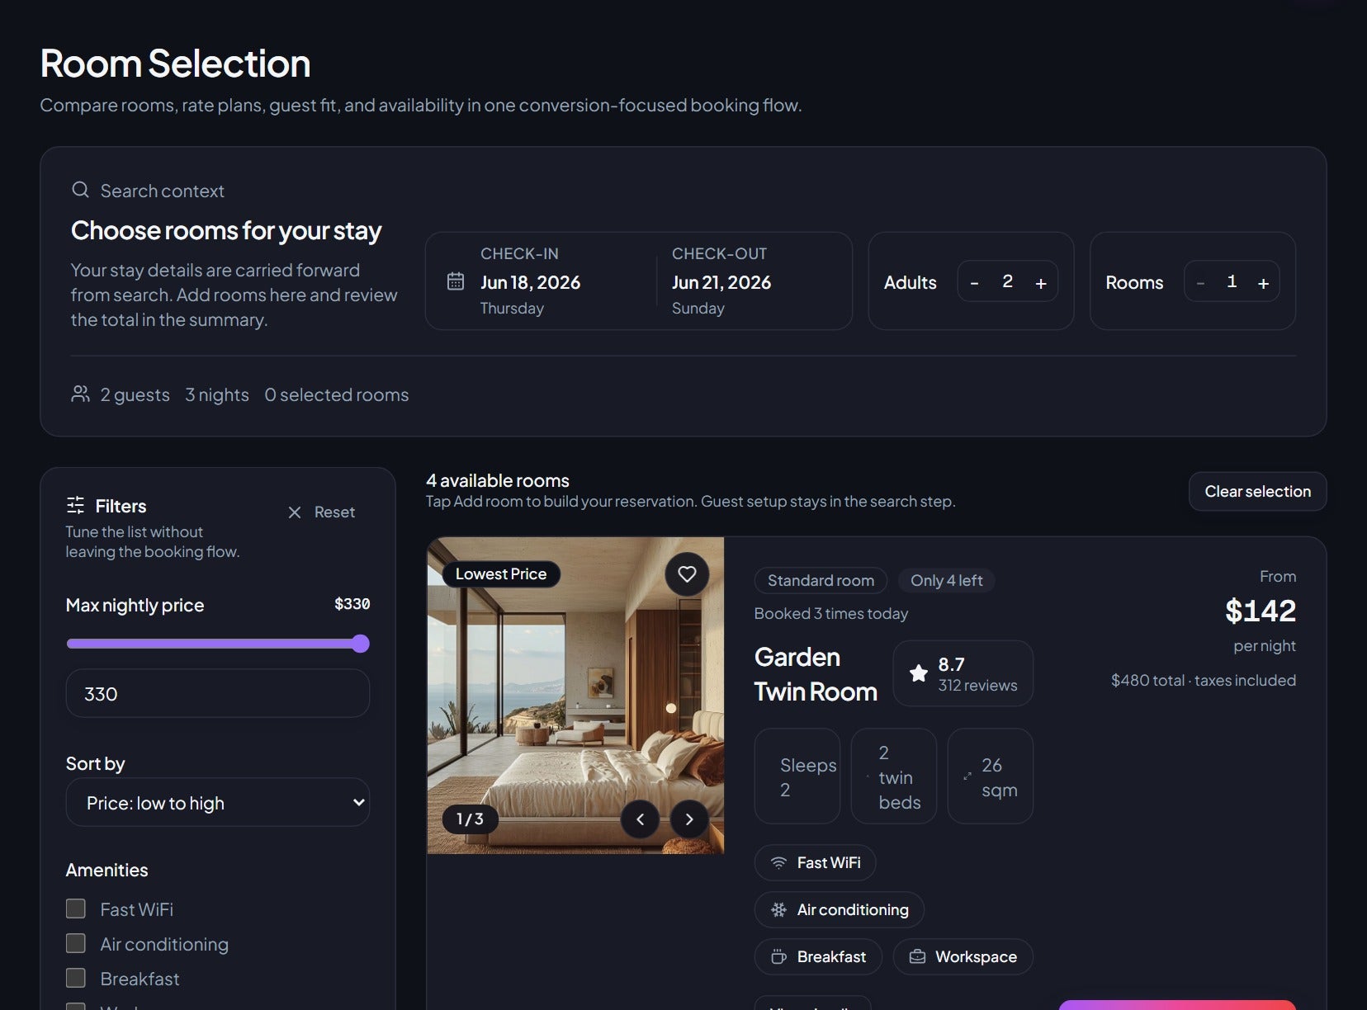
Task: Click the max nightly price input field
Action: coord(218,693)
